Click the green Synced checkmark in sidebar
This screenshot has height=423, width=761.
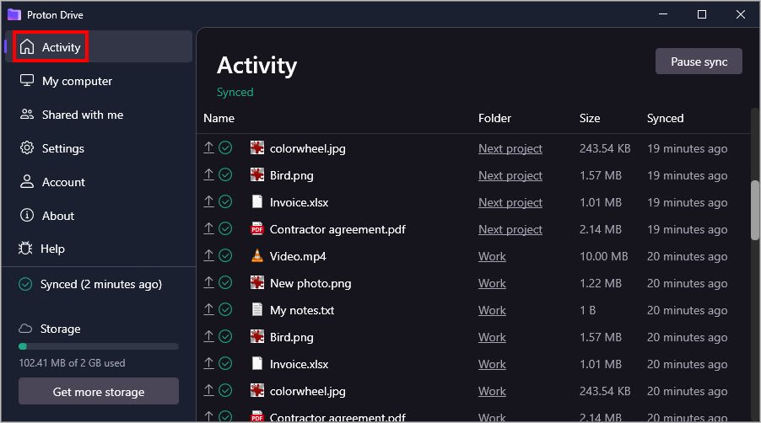coord(25,284)
